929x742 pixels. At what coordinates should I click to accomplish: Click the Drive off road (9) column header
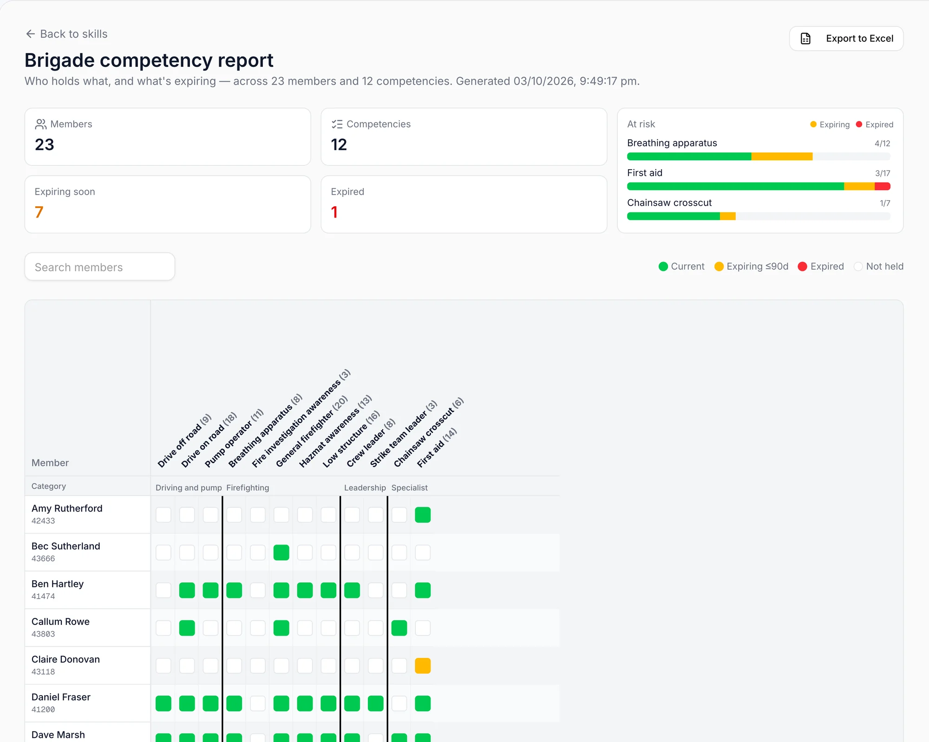tap(184, 440)
